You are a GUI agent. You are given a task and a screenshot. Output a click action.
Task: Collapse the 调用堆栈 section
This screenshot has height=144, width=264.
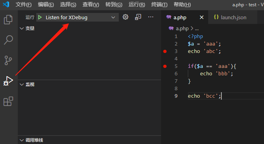pos(31,140)
